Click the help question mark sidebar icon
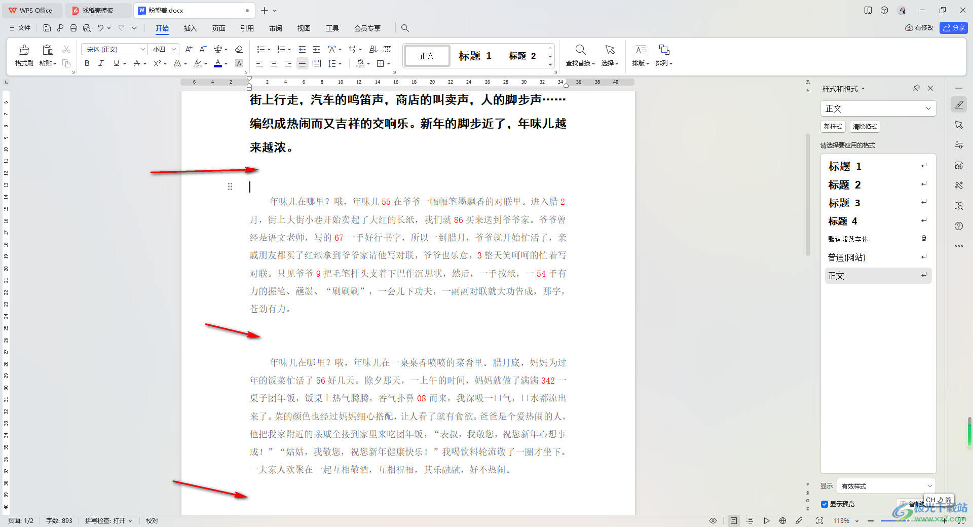This screenshot has height=527, width=973. point(959,226)
